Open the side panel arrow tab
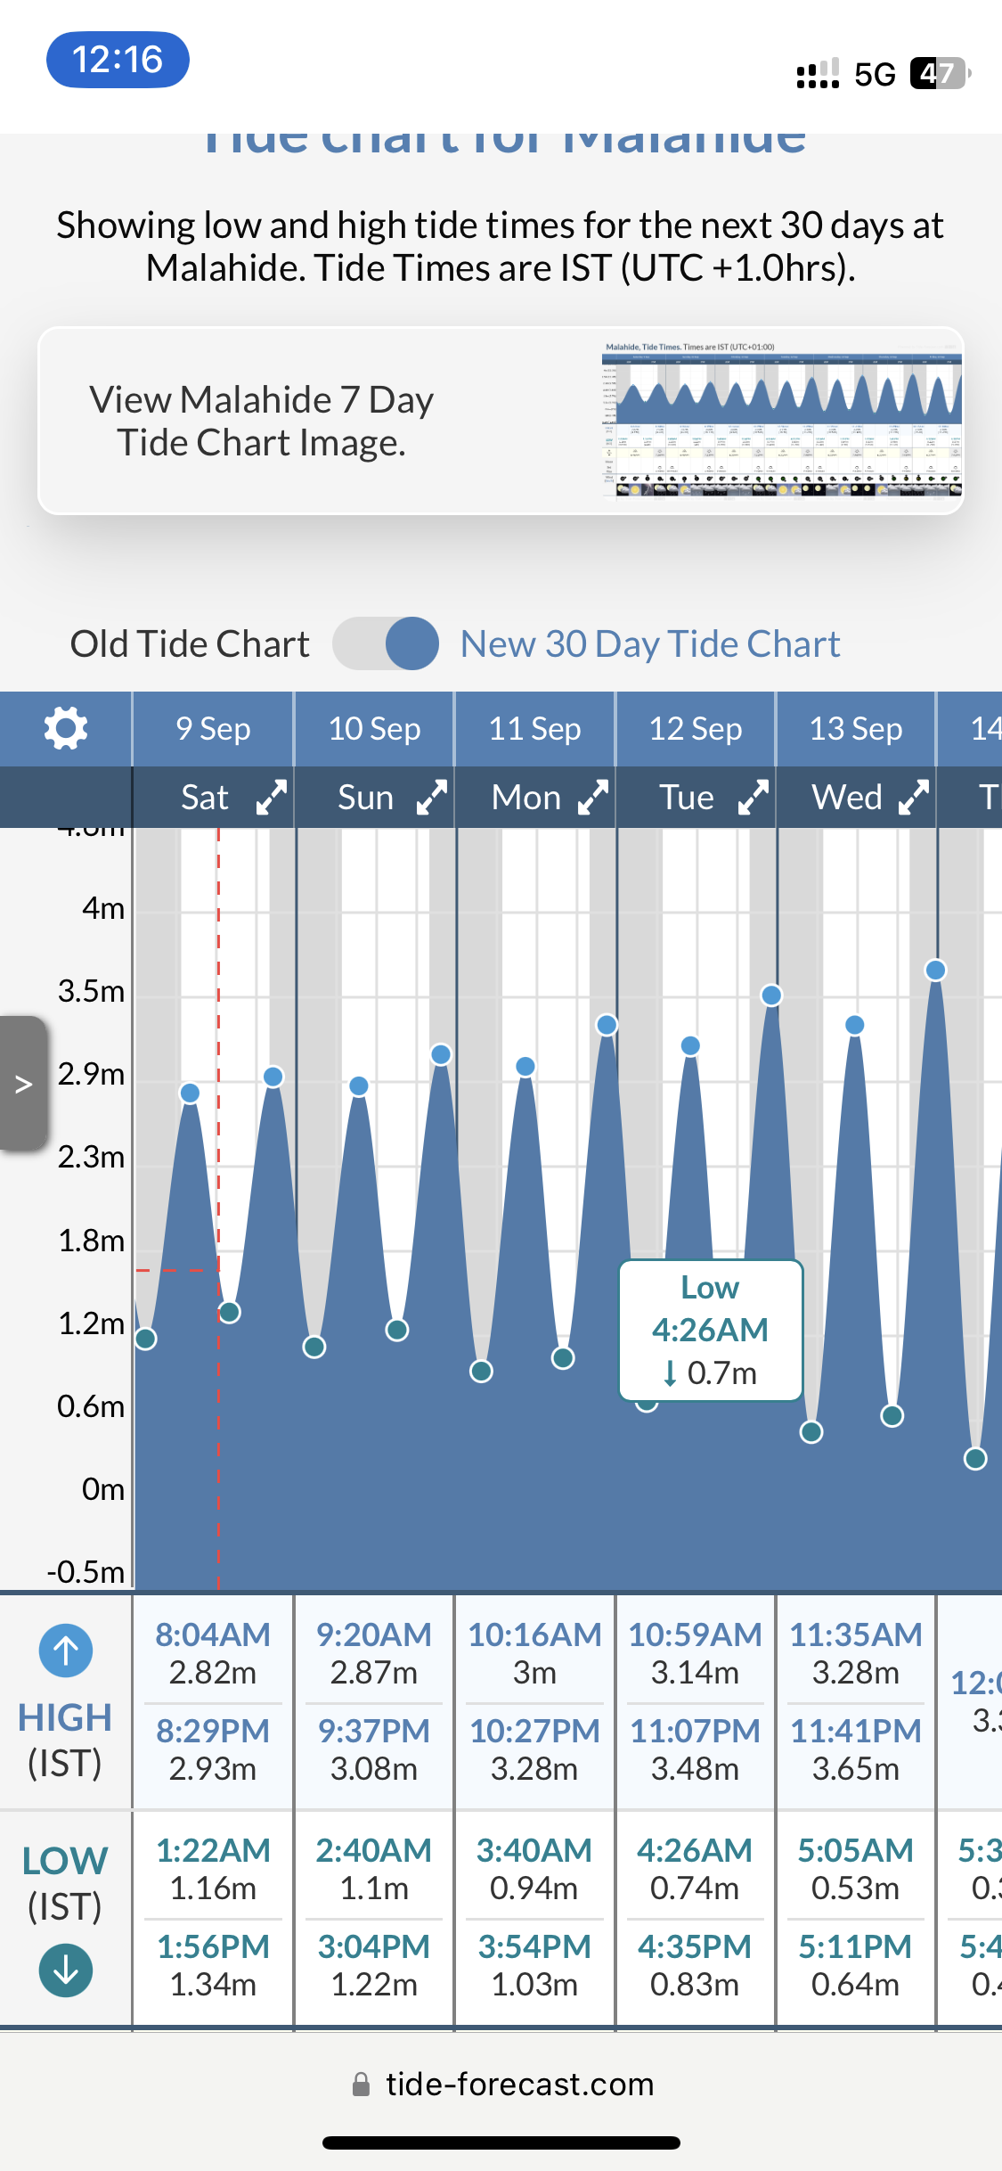The height and width of the screenshot is (2171, 1002). click(24, 1084)
